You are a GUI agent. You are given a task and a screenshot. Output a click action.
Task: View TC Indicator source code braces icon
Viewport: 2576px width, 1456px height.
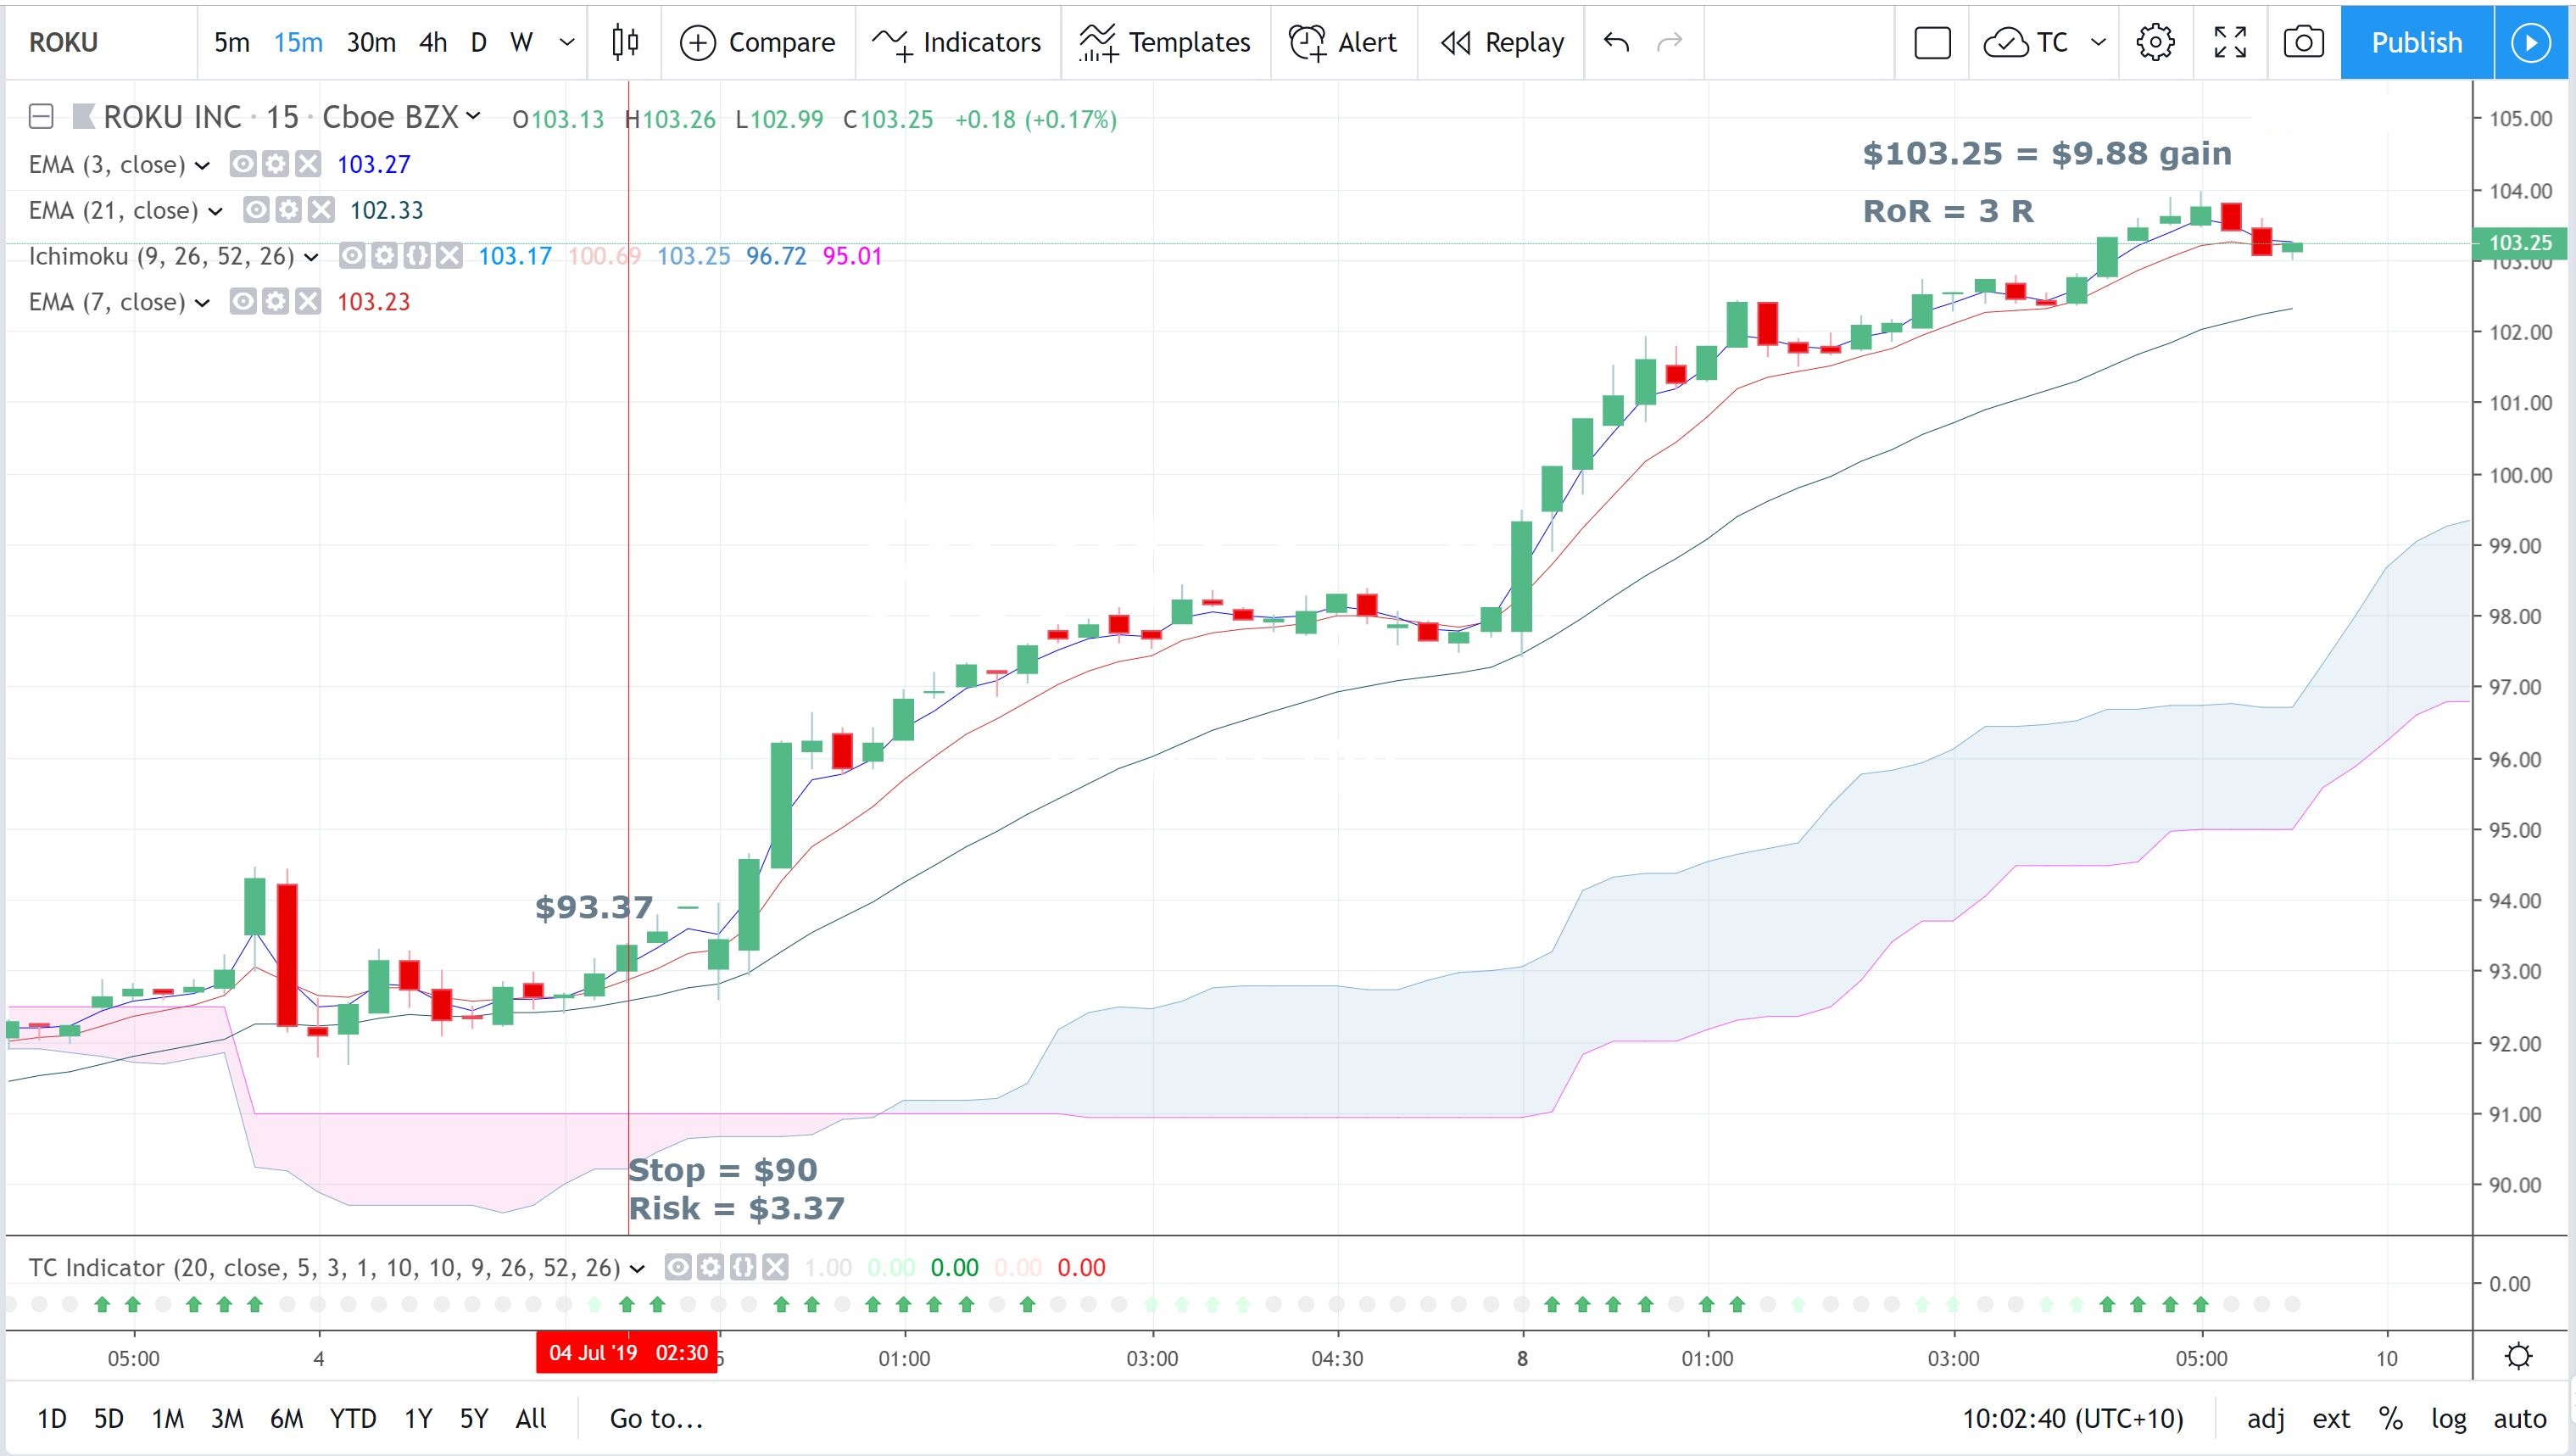743,1268
